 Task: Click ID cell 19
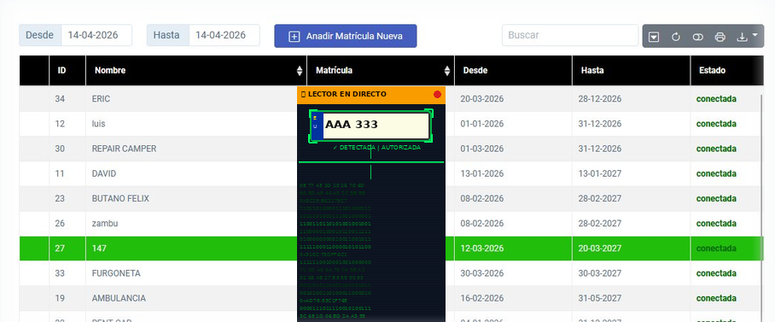(60, 298)
